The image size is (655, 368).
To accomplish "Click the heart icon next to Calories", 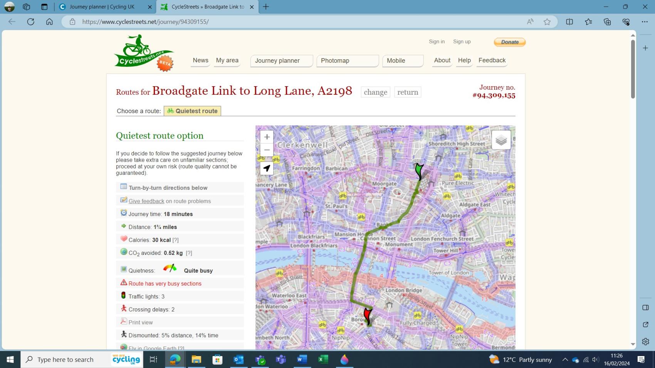I will pos(123,239).
